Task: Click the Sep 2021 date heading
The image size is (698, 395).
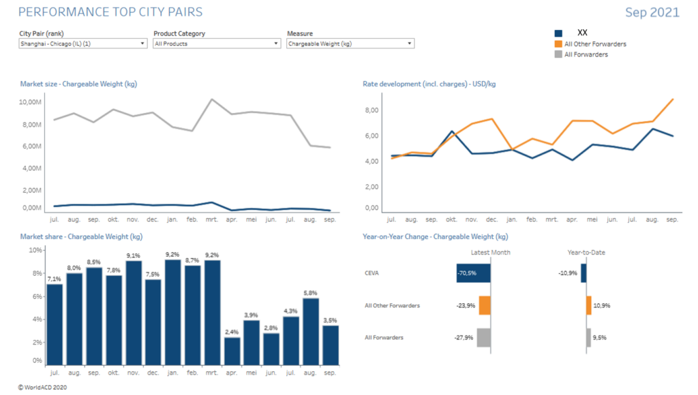Action: pyautogui.click(x=652, y=13)
